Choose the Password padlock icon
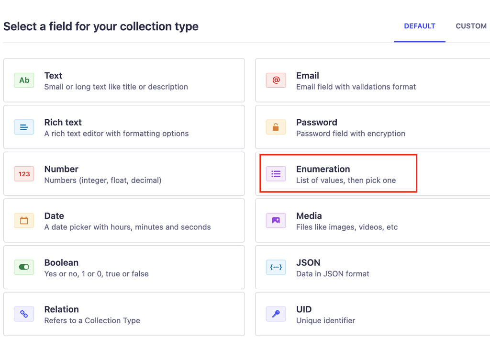 click(x=276, y=127)
